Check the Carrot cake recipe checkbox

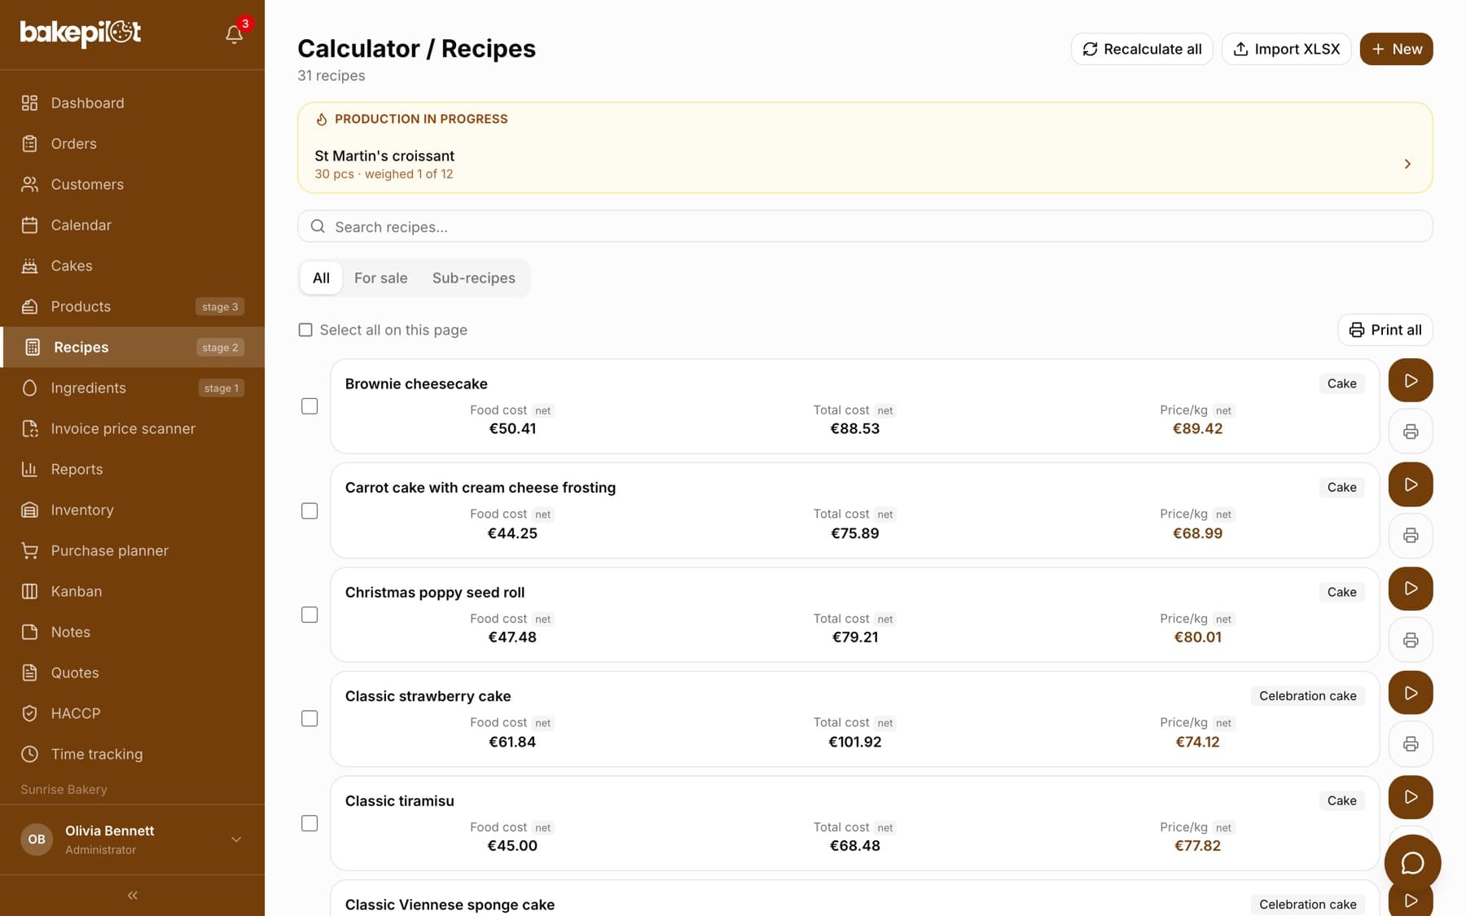pos(309,511)
